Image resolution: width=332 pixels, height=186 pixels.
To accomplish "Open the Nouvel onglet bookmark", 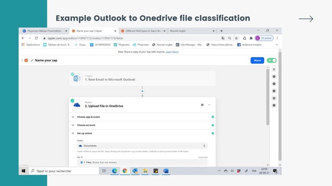I will coord(162,45).
